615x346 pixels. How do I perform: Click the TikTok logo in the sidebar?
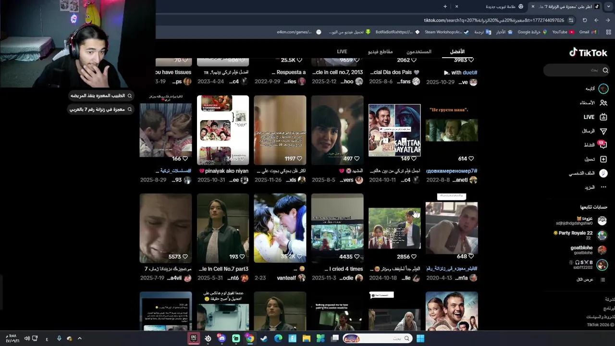[588, 52]
